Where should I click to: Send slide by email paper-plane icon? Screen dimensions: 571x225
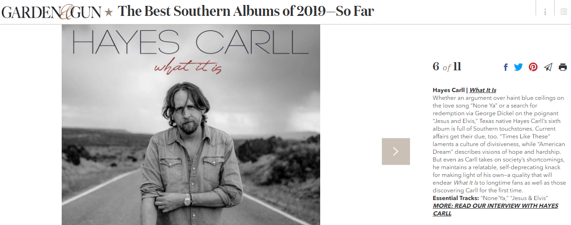548,67
